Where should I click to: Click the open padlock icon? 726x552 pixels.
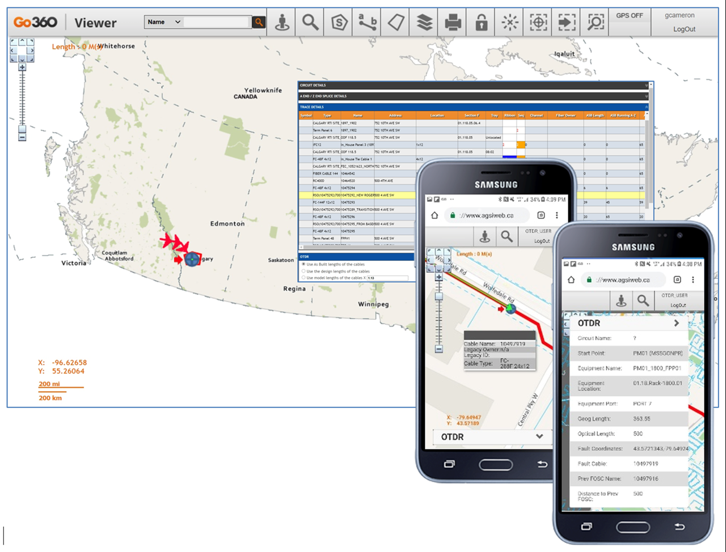pos(482,23)
